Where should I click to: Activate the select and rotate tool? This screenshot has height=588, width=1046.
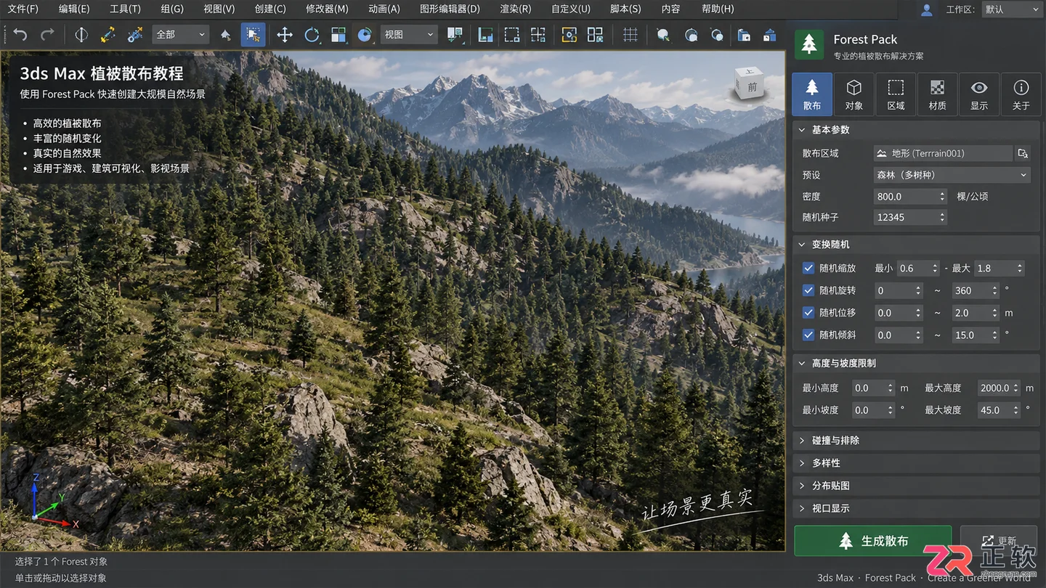(x=312, y=34)
